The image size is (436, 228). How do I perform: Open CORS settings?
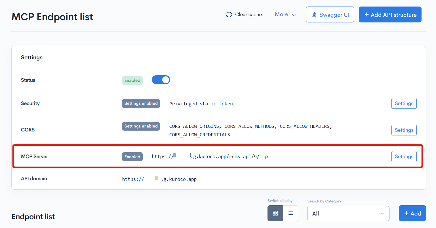coord(404,130)
